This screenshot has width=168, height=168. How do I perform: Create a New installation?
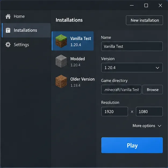coord(144,20)
